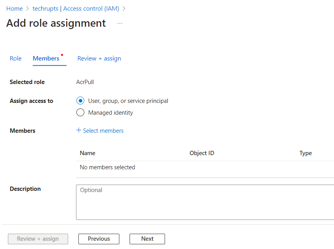Select the User, group, or service principal radio

(x=80, y=101)
